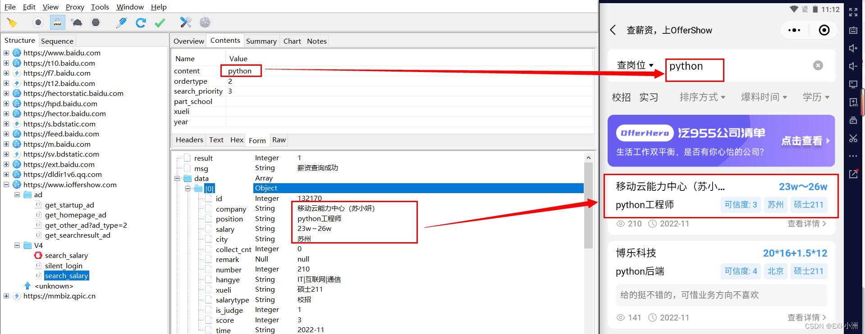Toggle the SSL Proxying lock icon
The image size is (865, 334).
pyautogui.click(x=57, y=23)
